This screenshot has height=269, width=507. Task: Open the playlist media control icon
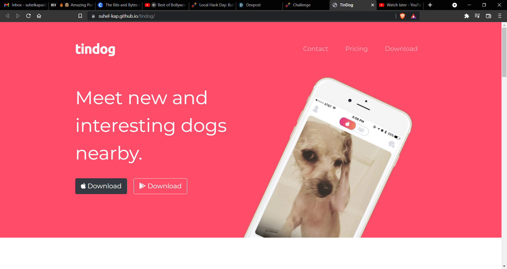click(x=477, y=16)
